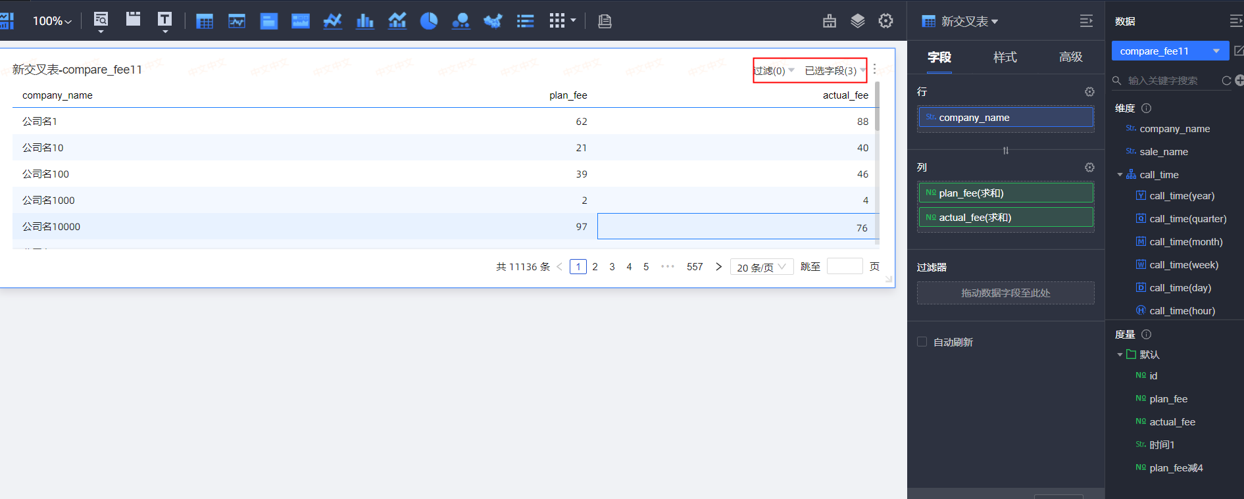Click the 跳至 page number input
This screenshot has width=1244, height=499.
point(844,266)
